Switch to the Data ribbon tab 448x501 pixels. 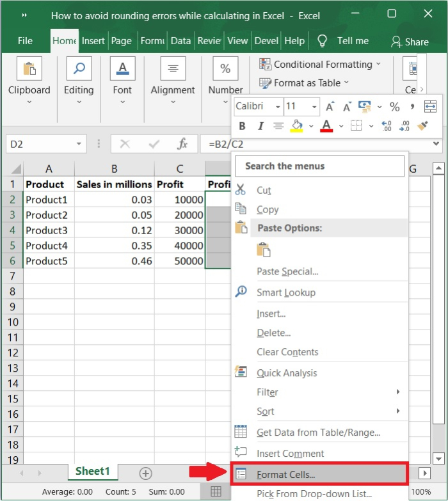pyautogui.click(x=180, y=40)
